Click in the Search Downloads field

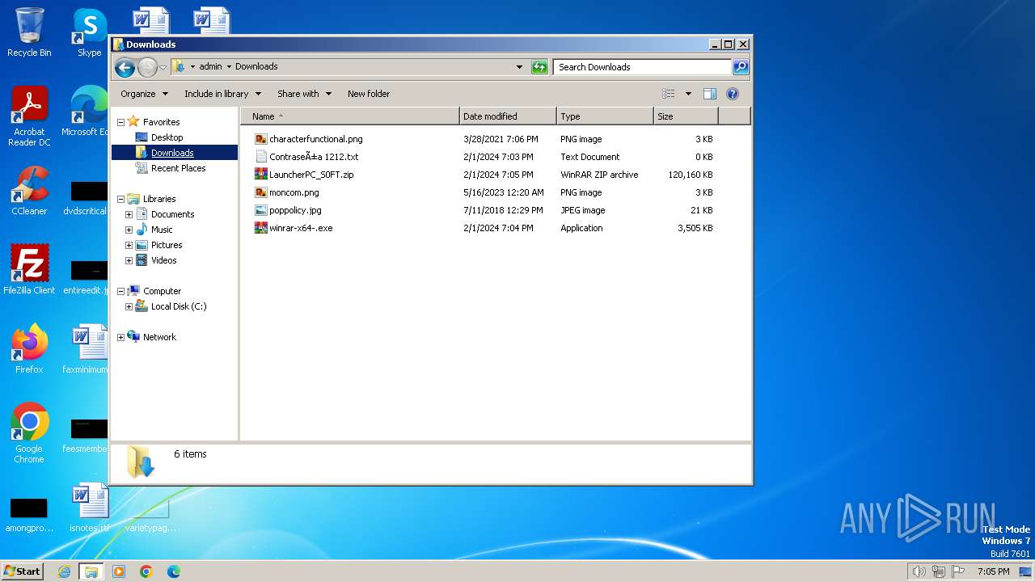tap(643, 67)
